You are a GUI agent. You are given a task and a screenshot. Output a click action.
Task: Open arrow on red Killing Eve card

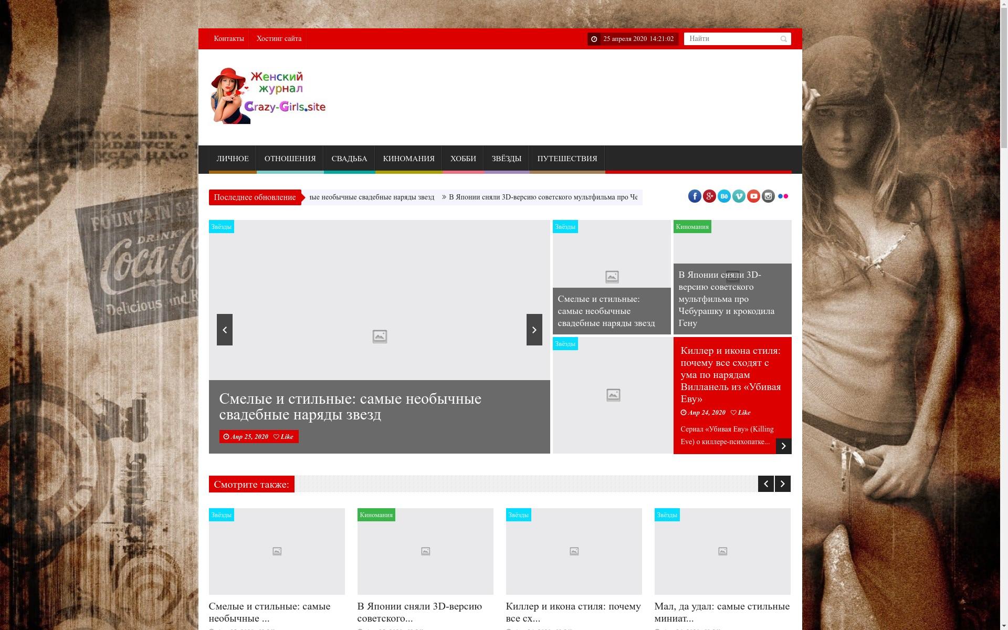(x=783, y=446)
